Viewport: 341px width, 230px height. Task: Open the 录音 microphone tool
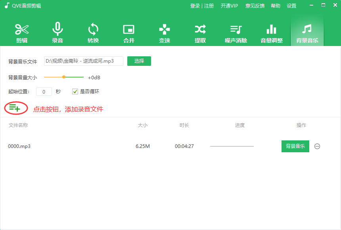coord(57,33)
